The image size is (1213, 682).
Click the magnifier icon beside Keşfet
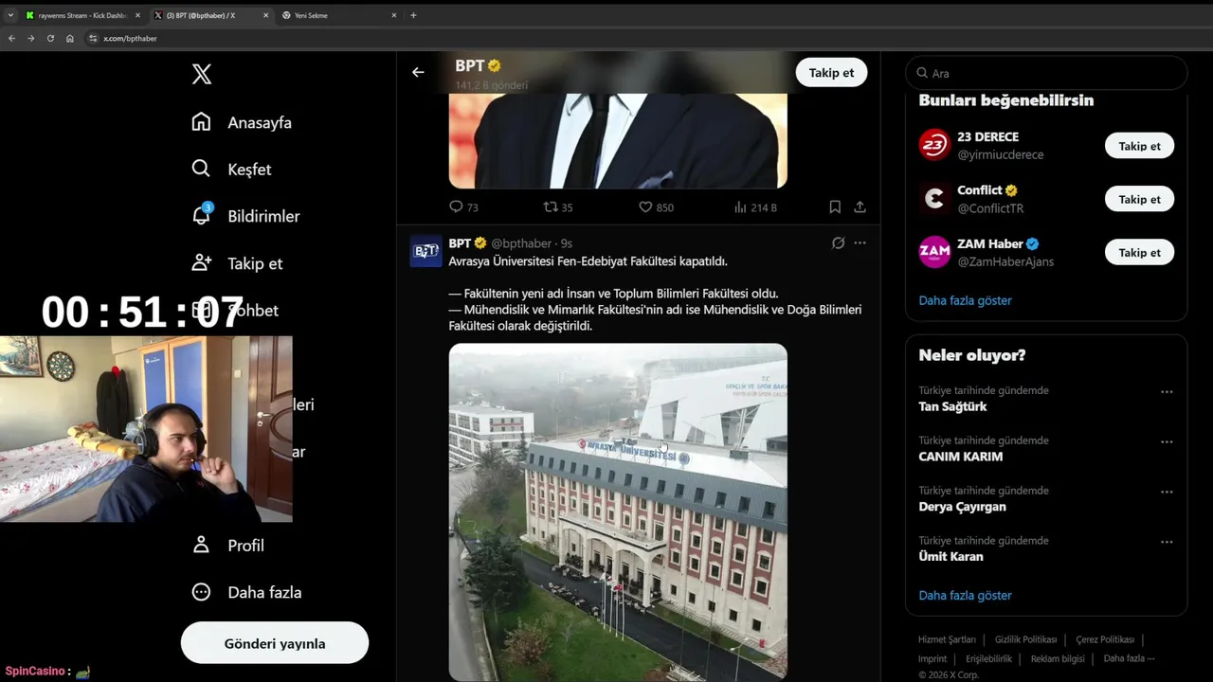point(201,169)
